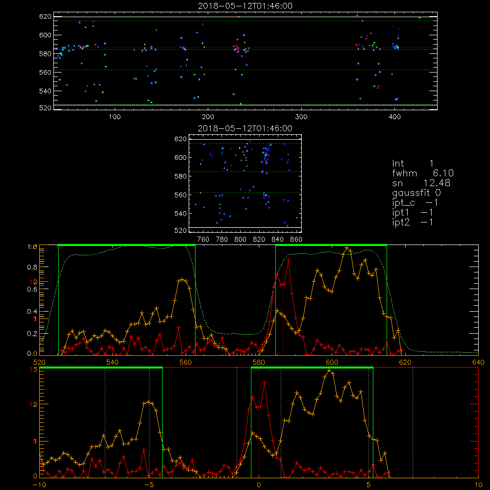Click y-axis label 580 on middle plot

181,176
